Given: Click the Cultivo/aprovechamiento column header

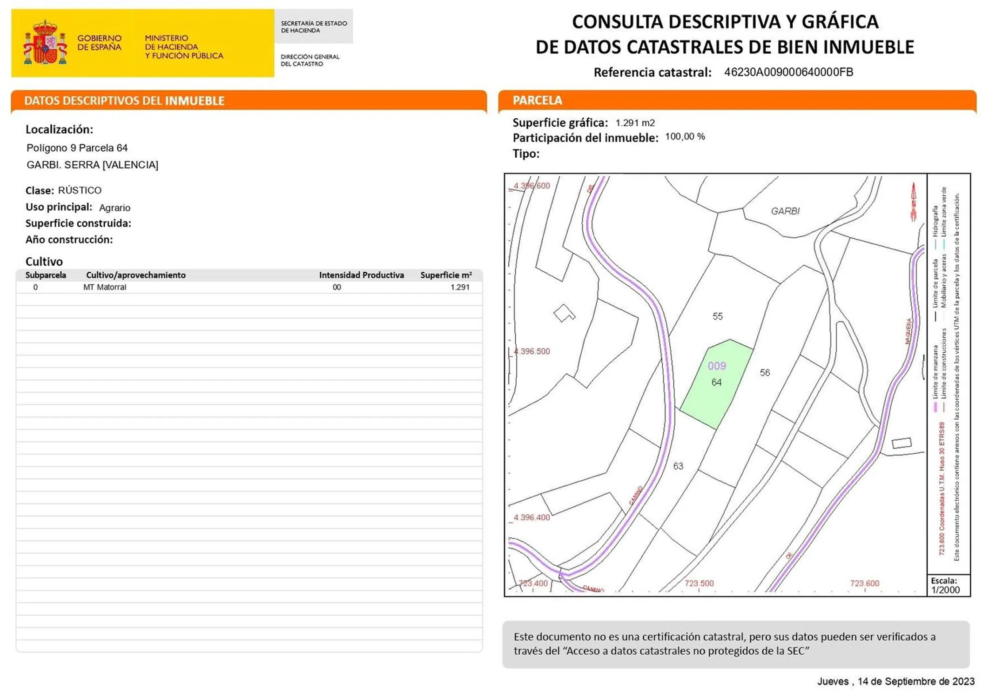Looking at the screenshot, I should point(135,275).
